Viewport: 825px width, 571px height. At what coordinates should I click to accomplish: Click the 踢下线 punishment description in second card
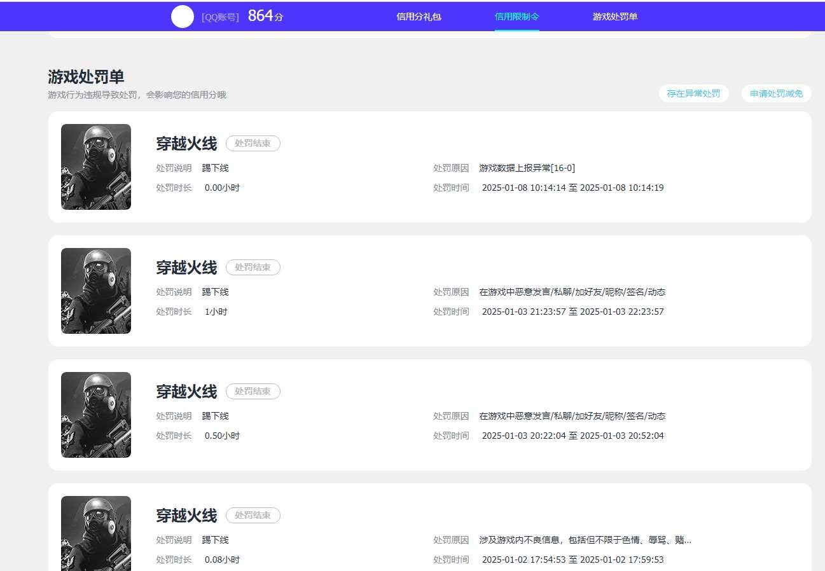click(217, 292)
